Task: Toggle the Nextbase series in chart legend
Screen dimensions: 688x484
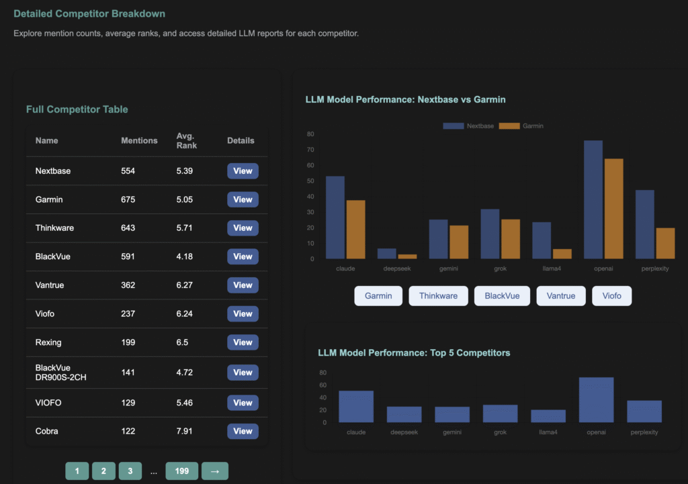Action: click(468, 126)
